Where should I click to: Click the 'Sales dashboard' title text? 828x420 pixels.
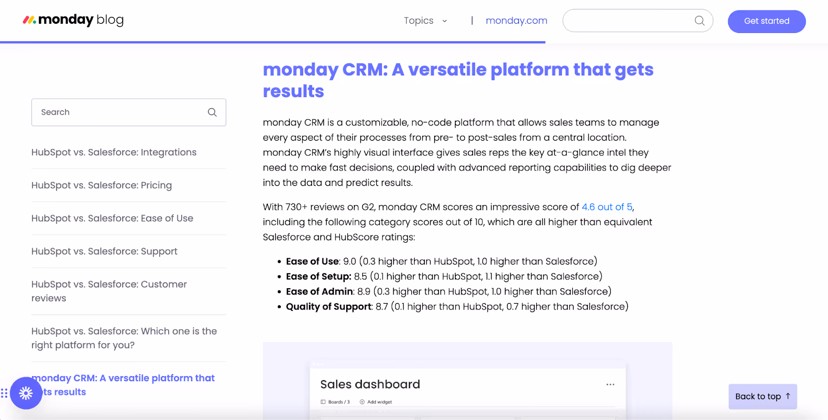coord(370,384)
